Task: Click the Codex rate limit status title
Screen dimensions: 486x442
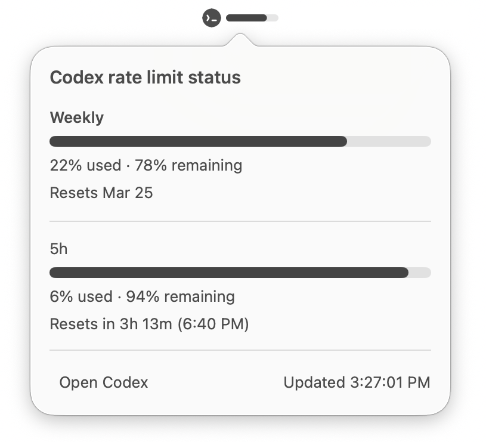Action: tap(146, 78)
